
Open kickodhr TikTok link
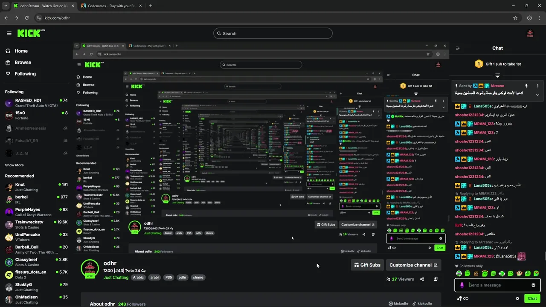(422, 304)
